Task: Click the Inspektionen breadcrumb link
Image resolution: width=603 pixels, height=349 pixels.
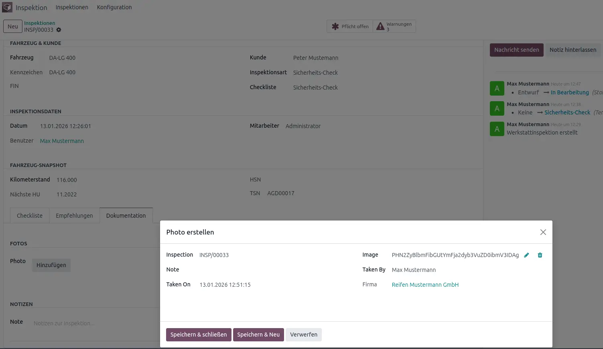Action: (x=40, y=23)
